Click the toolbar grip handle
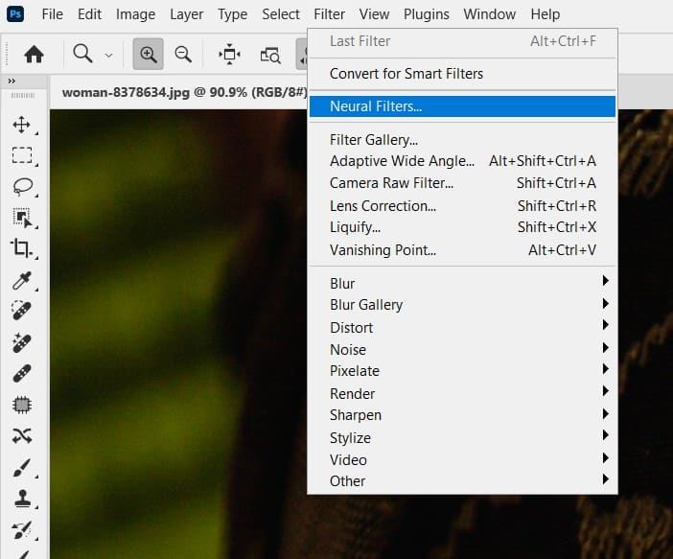Image resolution: width=673 pixels, height=559 pixels. pos(23,95)
